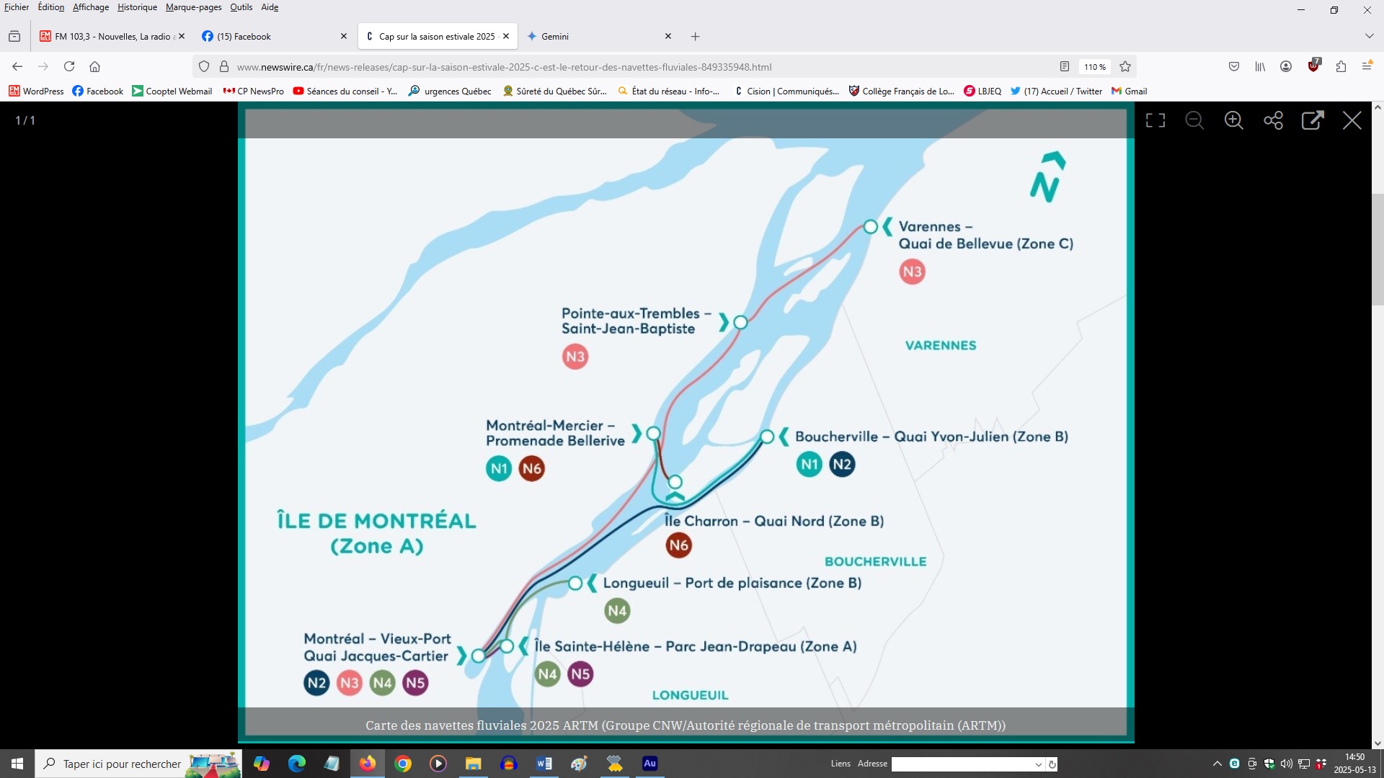Open the CP NewsPro bookmark

254,91
